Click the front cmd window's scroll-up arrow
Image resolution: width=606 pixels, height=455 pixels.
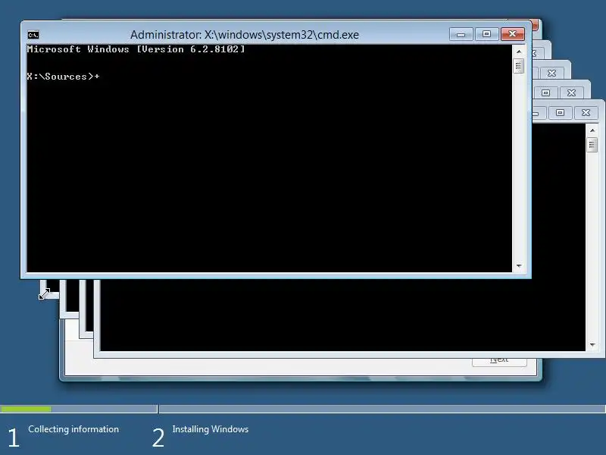click(x=519, y=52)
